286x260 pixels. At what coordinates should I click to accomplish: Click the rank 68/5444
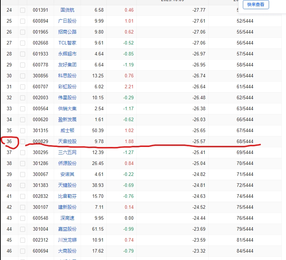[245, 141]
